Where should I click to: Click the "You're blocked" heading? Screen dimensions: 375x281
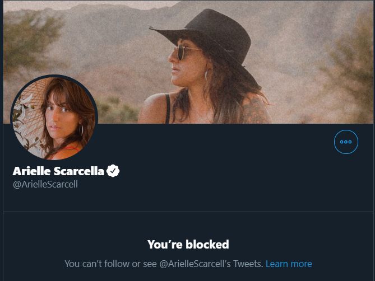coord(188,244)
